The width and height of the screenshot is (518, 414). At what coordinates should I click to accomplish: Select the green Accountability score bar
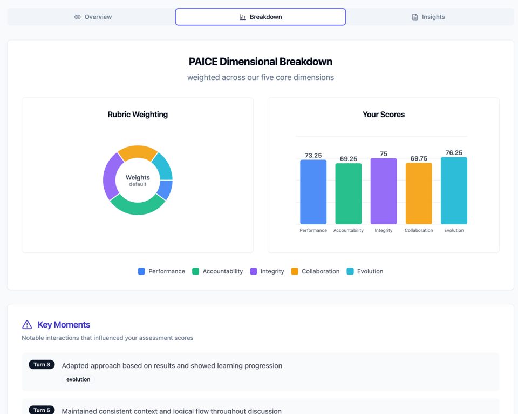pos(348,193)
